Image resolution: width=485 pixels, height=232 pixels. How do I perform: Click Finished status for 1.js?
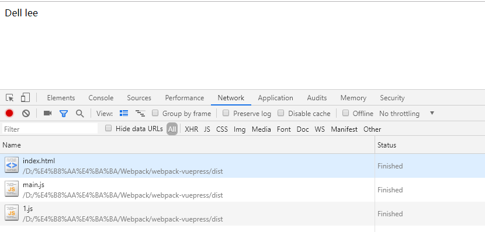[390, 214]
